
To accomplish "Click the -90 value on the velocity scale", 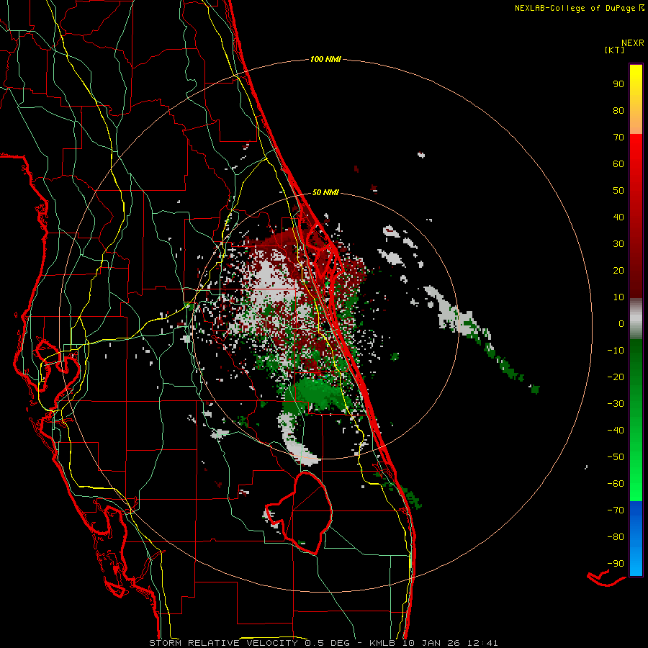I will click(x=616, y=564).
